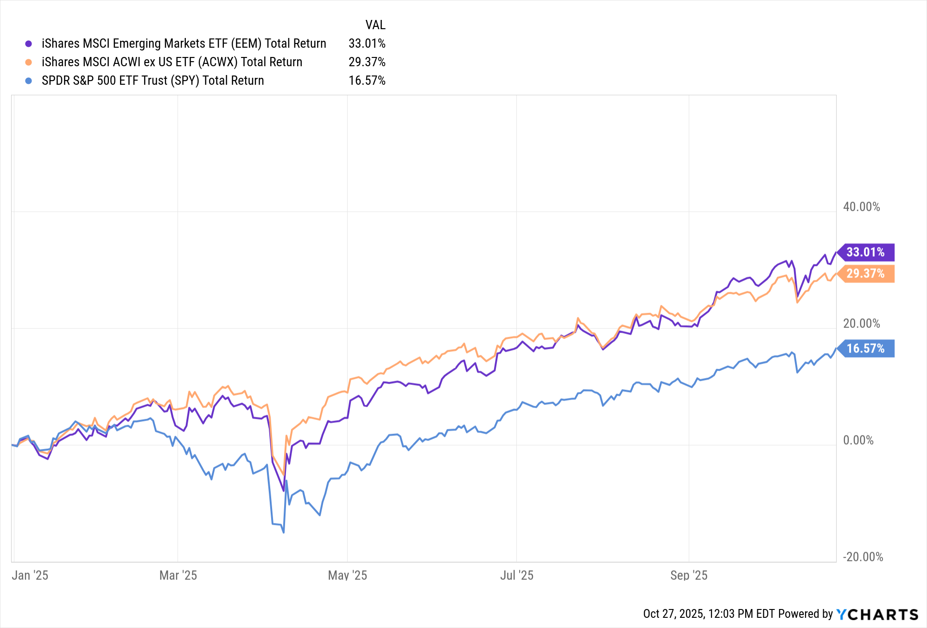Click the YCharts logo

pyautogui.click(x=877, y=614)
